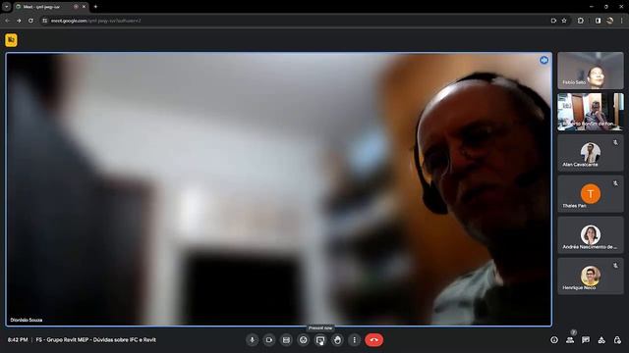The height and width of the screenshot is (353, 629).
Task: Open the activities panel
Action: pos(601,340)
